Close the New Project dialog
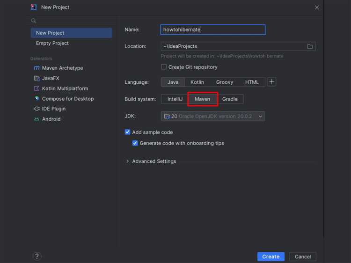Screen dimensions: 351x263 [317, 7]
